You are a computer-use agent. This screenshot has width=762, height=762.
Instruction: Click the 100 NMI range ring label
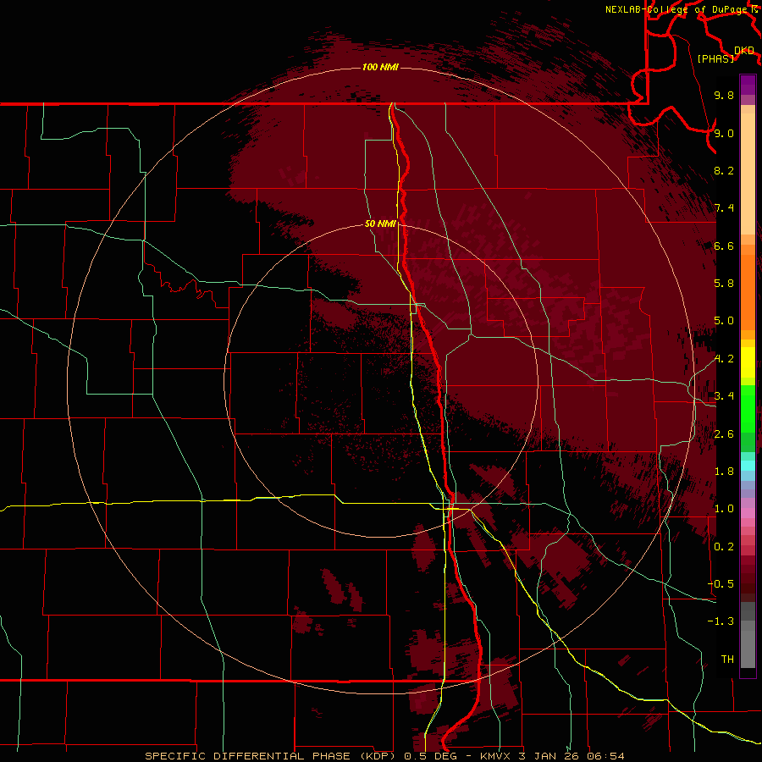point(380,67)
